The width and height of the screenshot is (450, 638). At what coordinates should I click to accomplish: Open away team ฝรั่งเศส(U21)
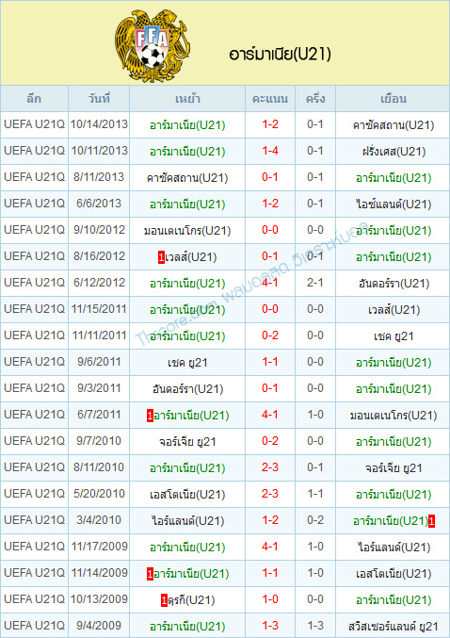(x=394, y=152)
